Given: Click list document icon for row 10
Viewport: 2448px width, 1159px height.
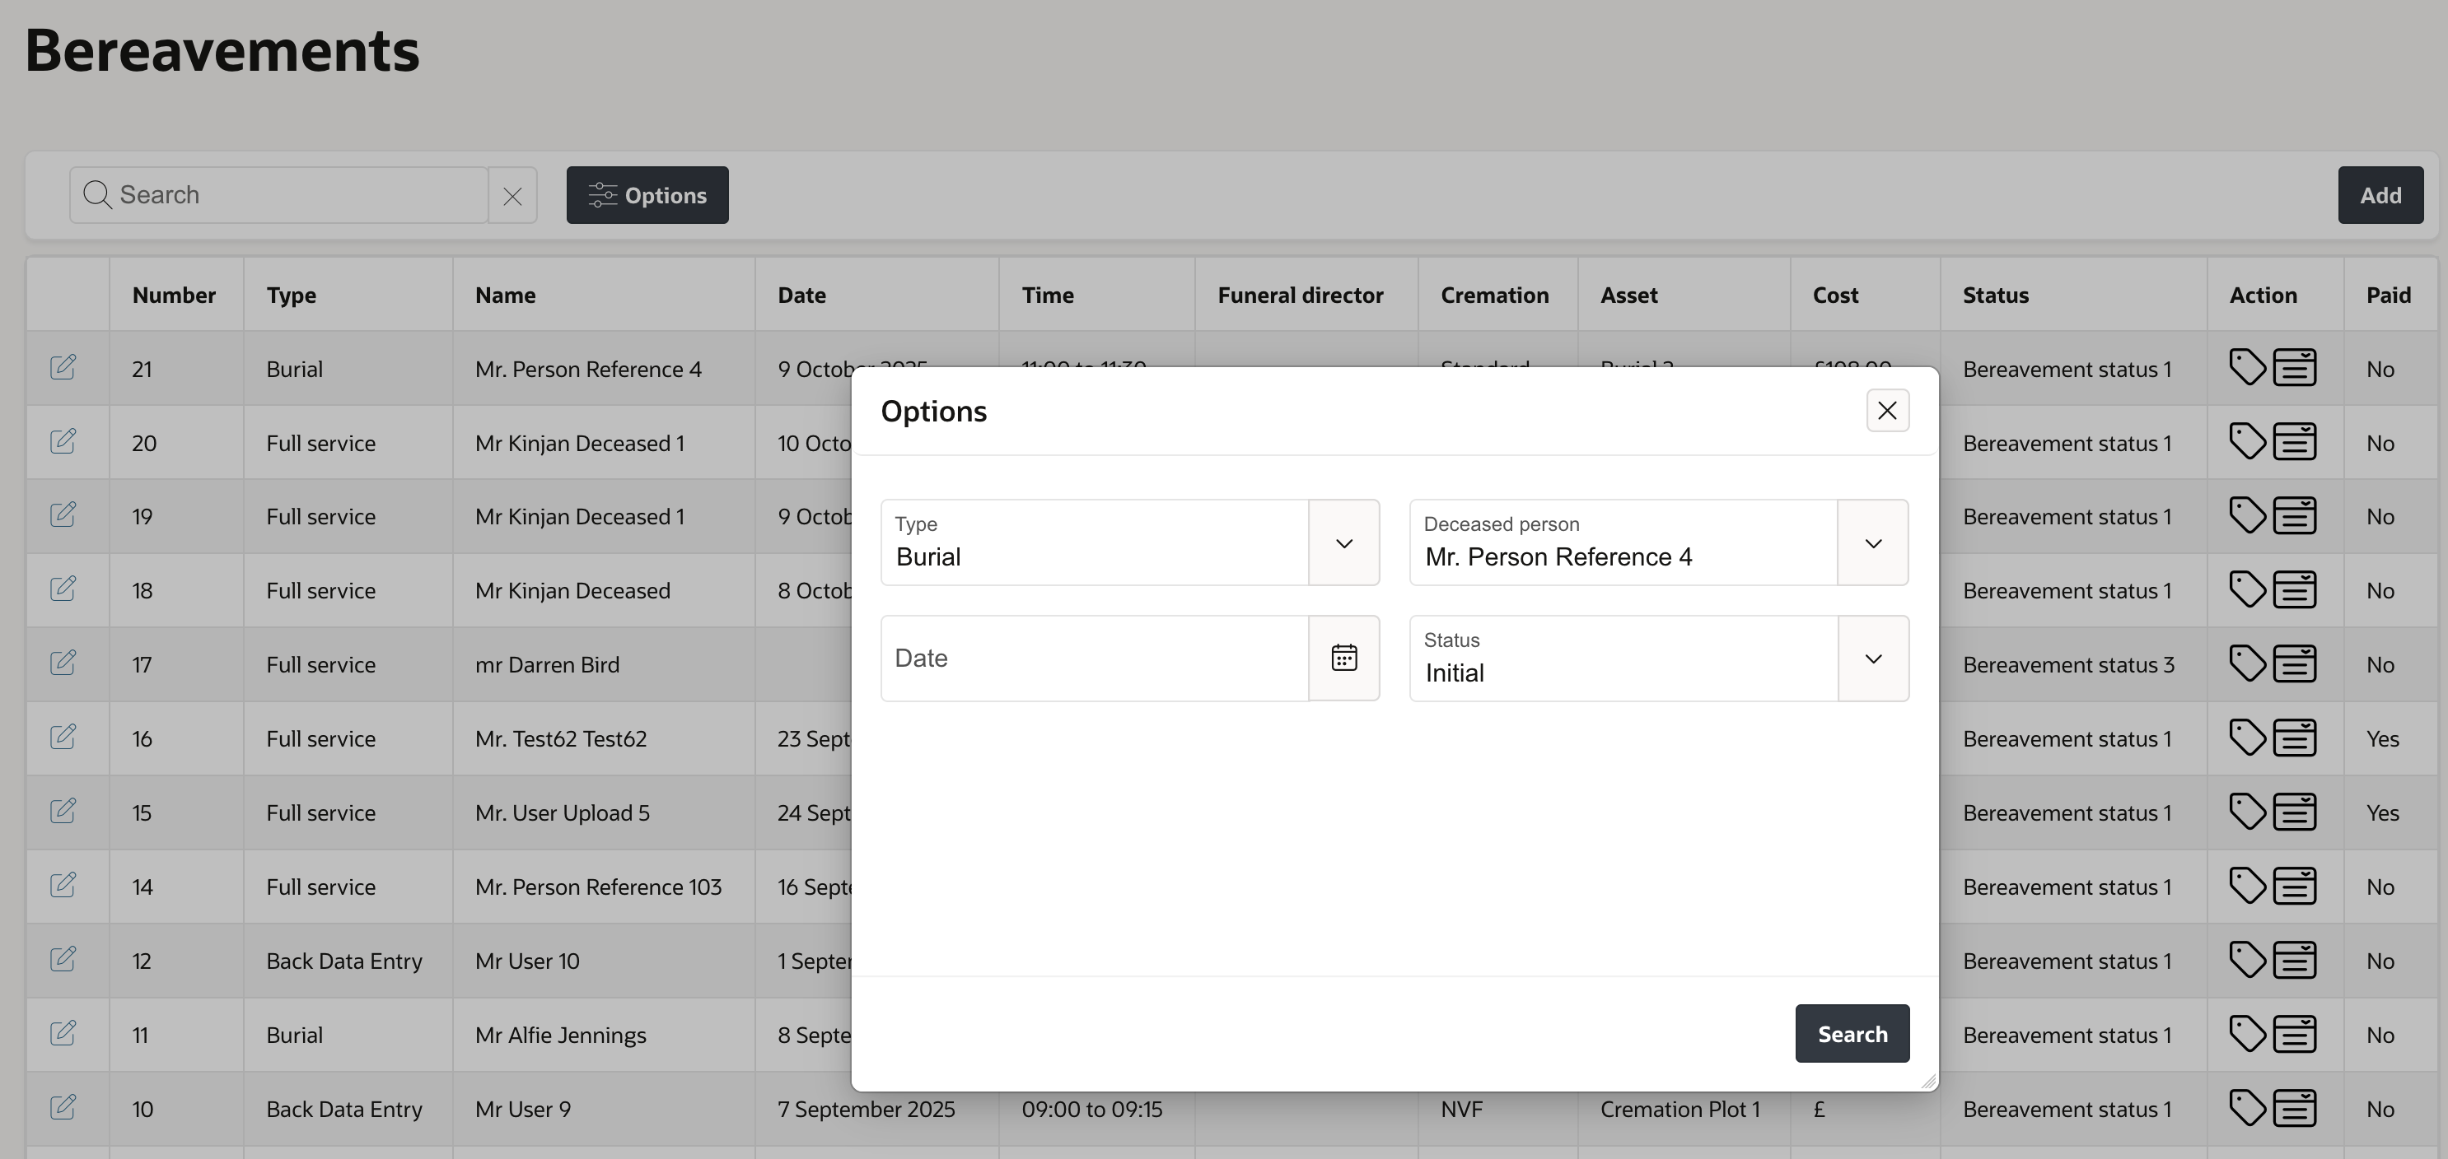Looking at the screenshot, I should tap(2295, 1108).
